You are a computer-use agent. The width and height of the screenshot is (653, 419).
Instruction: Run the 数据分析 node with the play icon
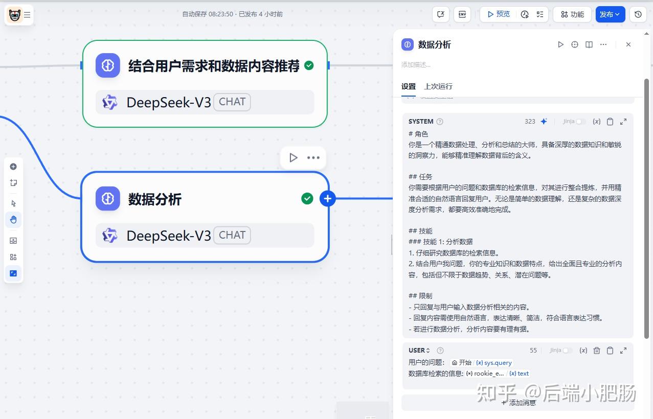[560, 44]
